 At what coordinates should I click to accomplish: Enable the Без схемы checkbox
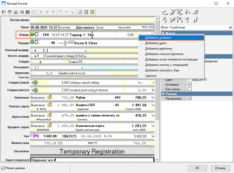[x=190, y=89]
